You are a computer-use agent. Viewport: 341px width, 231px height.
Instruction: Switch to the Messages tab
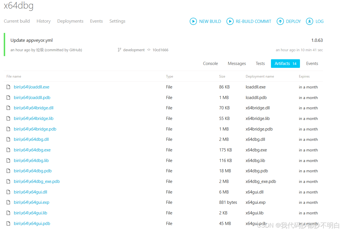[237, 64]
